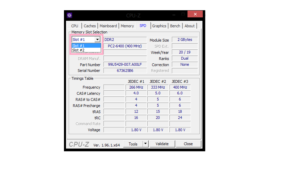Click the tRC value 16
This screenshot has height=184, width=294.
(x=136, y=118)
